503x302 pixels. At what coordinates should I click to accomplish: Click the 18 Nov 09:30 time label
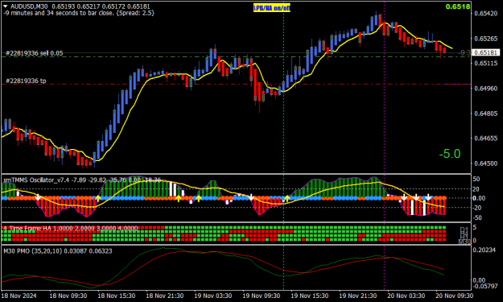click(x=68, y=296)
